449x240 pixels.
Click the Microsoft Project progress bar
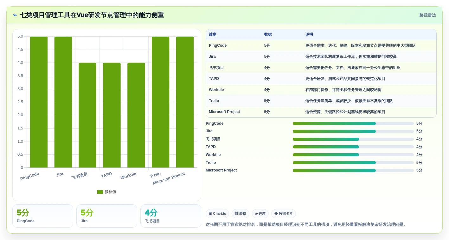tap(353, 171)
